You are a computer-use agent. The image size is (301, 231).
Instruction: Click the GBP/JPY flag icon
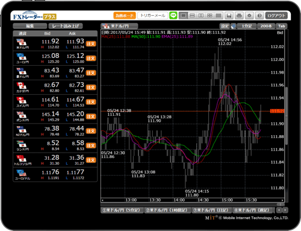pos(22,115)
